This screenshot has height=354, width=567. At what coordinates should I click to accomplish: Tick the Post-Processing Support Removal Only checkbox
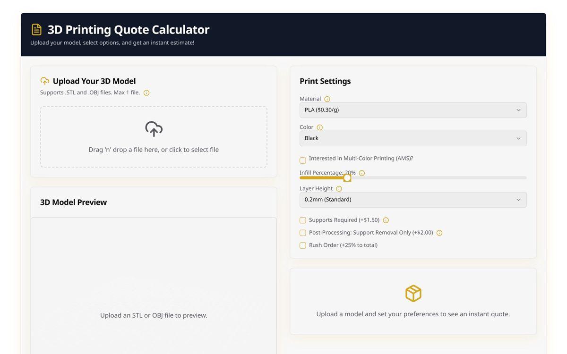click(303, 233)
